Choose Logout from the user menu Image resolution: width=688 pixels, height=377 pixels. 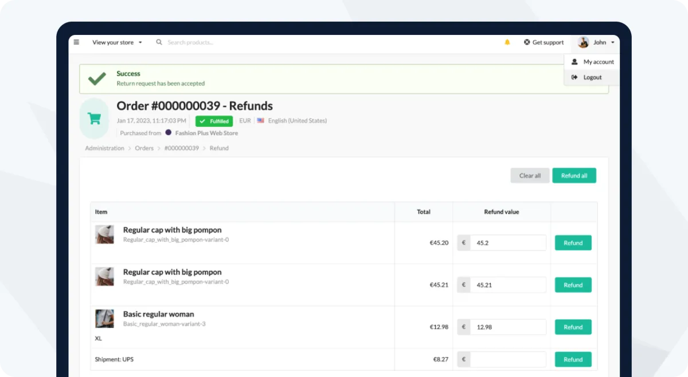(592, 77)
